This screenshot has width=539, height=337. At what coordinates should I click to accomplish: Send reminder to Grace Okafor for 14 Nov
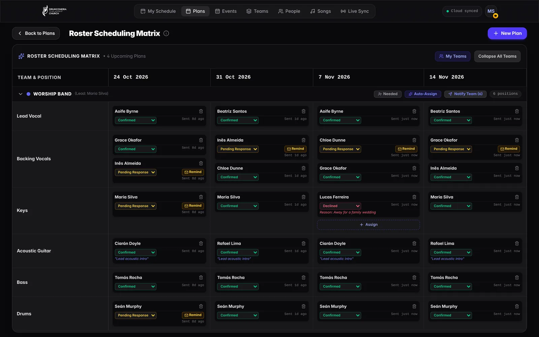509,149
